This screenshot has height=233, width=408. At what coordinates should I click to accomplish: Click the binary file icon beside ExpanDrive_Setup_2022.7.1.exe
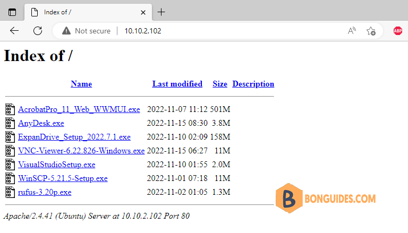[10, 137]
